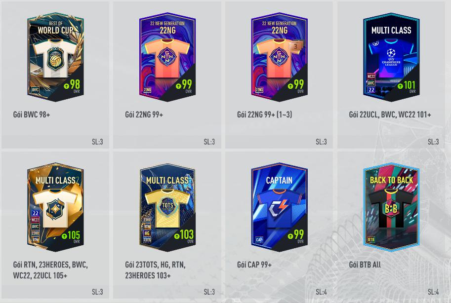451x303 pixels.
Task: Click the SL:3 count under BWC pack
Action: tap(97, 142)
